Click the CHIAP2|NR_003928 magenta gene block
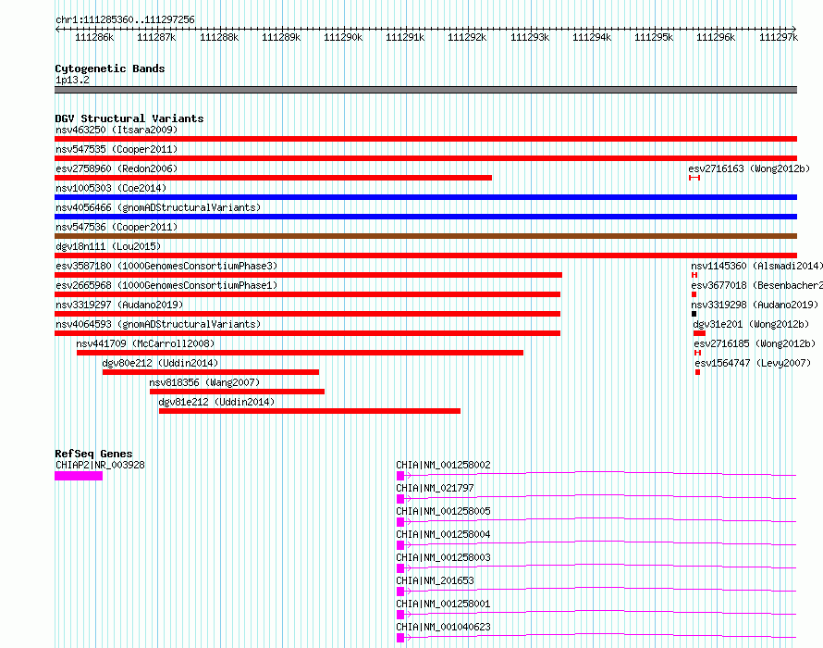Image resolution: width=823 pixels, height=648 pixels. (79, 476)
